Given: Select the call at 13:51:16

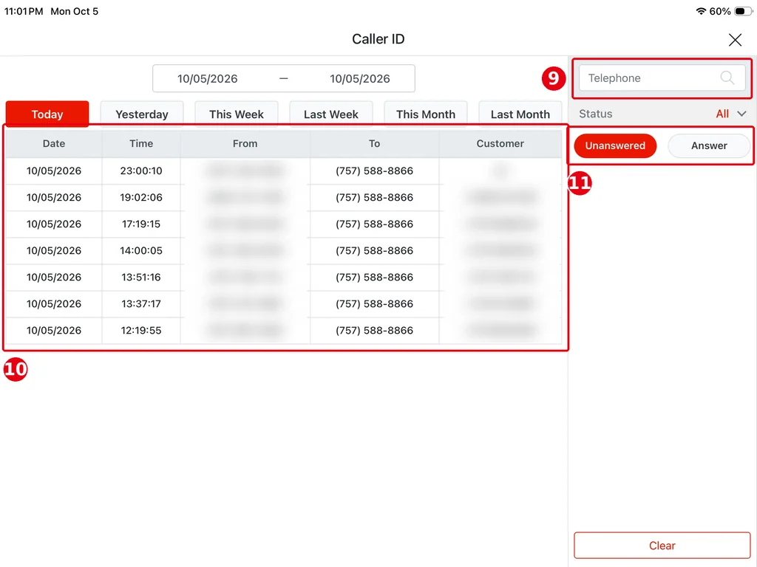Looking at the screenshot, I should pos(284,278).
